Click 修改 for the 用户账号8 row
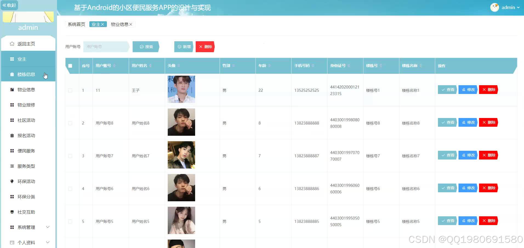The height and width of the screenshot is (248, 524). (468, 122)
